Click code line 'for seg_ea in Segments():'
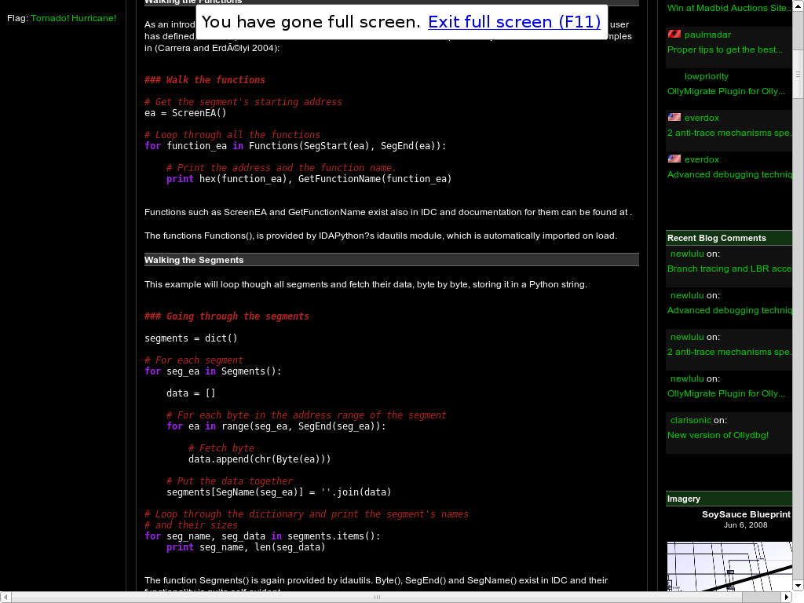 pyautogui.click(x=213, y=371)
